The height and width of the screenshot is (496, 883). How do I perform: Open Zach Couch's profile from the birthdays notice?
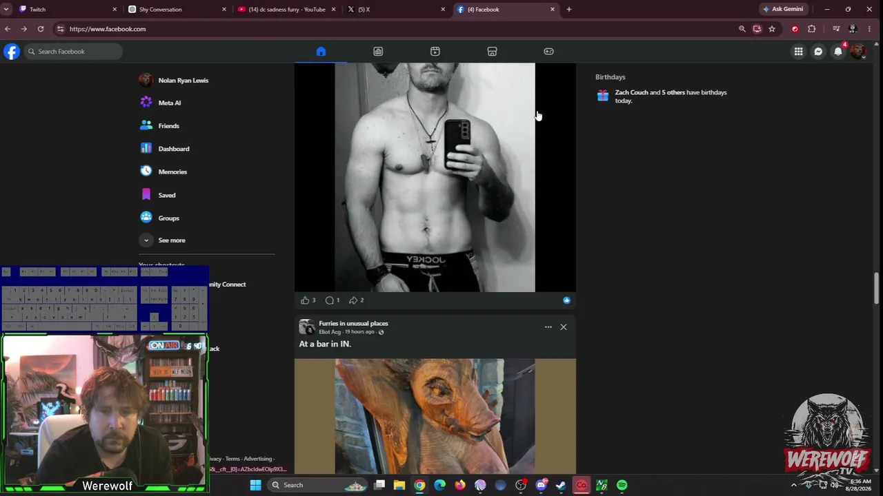631,92
